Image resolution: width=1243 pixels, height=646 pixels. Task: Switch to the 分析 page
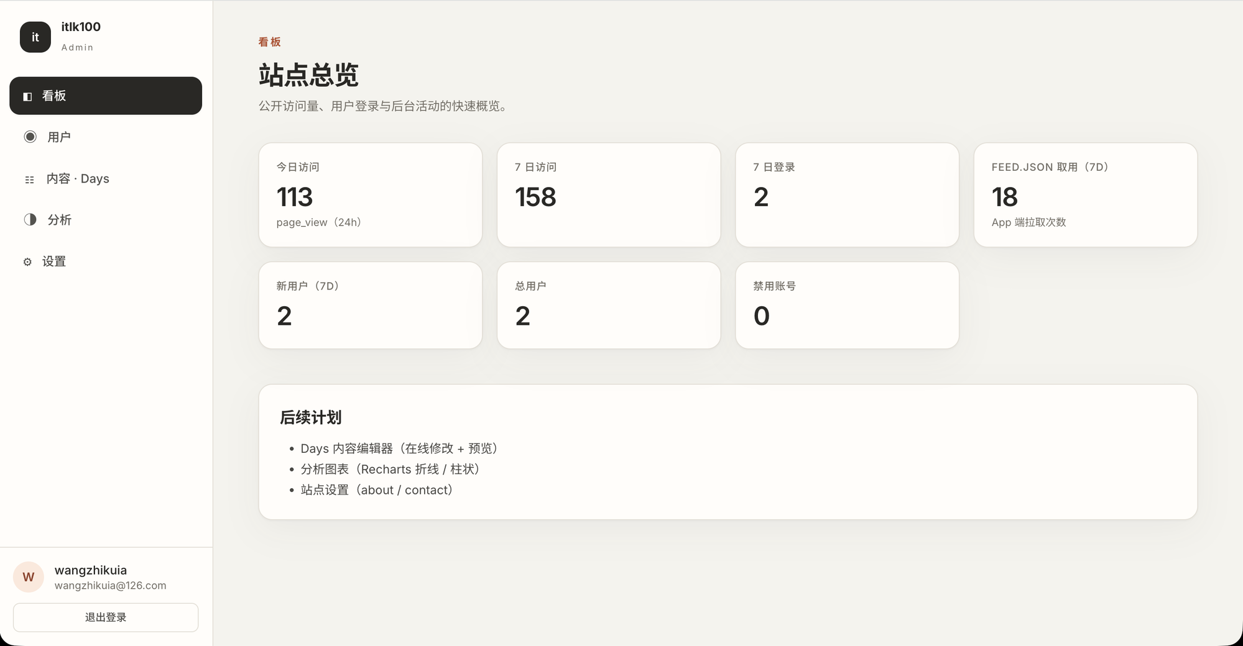click(x=106, y=220)
